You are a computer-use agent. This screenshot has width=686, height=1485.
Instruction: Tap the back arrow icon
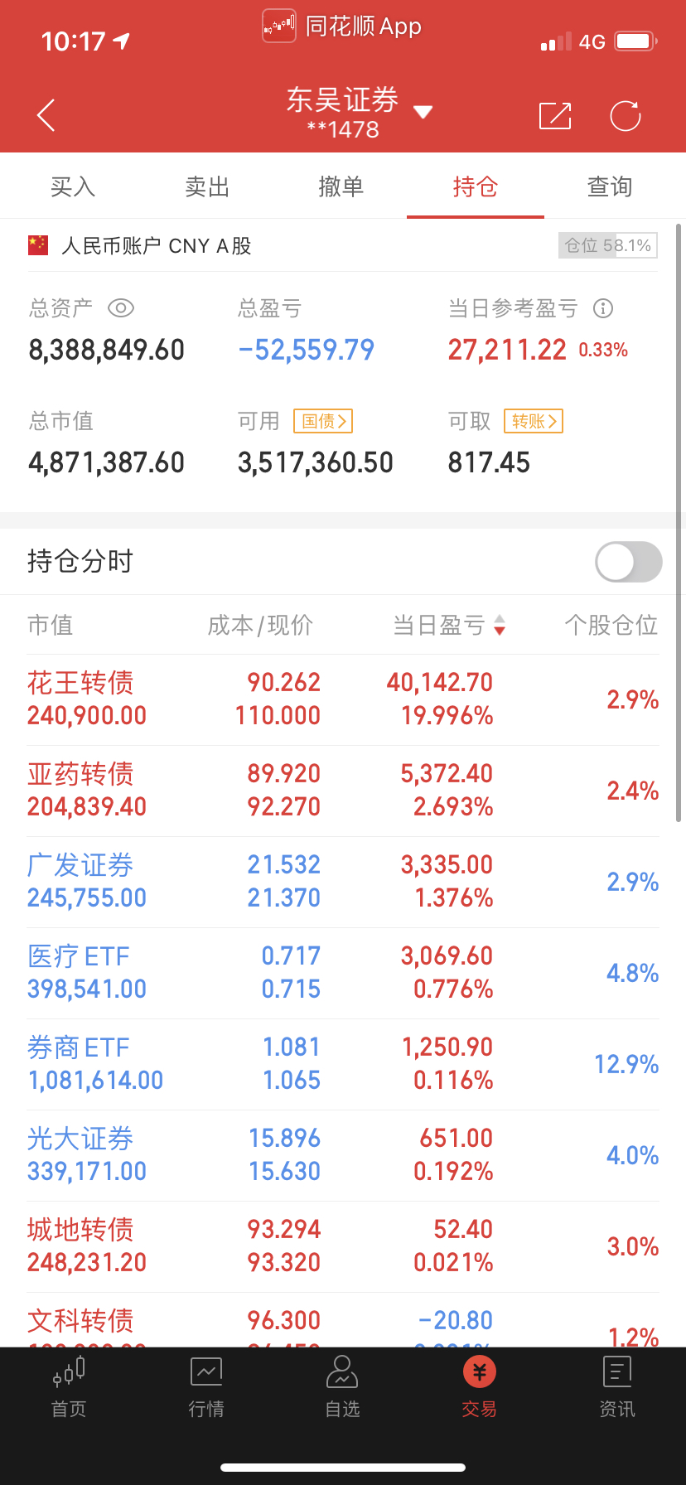46,115
